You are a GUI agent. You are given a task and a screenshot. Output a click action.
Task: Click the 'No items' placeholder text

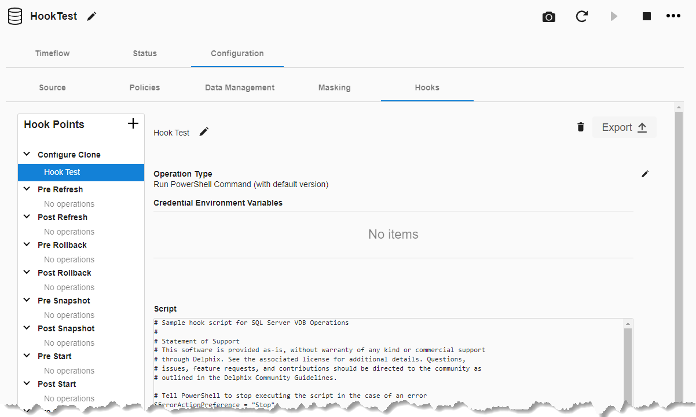[393, 235]
